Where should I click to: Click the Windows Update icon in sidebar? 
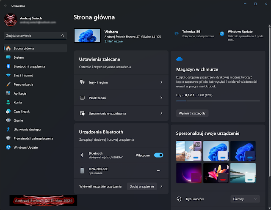tap(8, 147)
